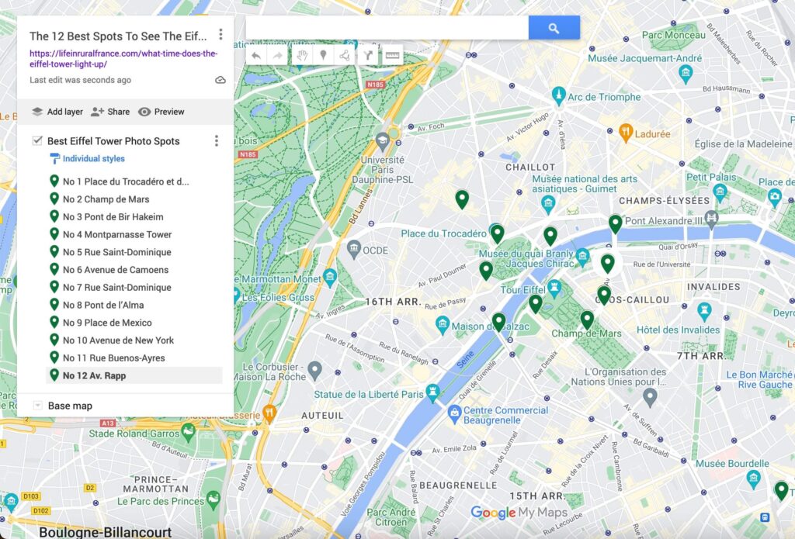Click the Statue de la Liberté Paris icon
The width and height of the screenshot is (795, 539).
[x=432, y=393]
